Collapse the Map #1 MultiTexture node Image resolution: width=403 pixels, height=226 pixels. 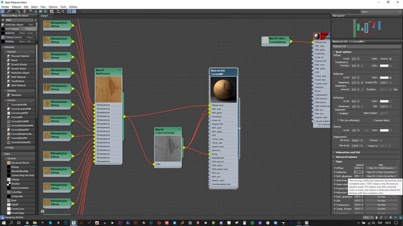point(120,70)
